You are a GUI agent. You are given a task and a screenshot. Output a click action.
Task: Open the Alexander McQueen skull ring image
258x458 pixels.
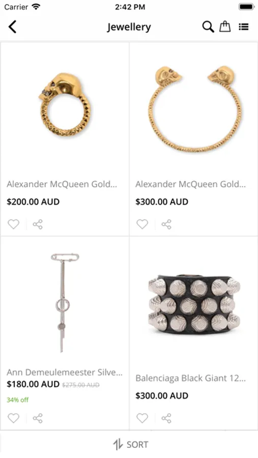[65, 104]
